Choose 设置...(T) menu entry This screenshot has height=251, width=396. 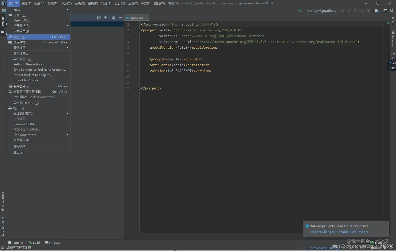point(39,37)
